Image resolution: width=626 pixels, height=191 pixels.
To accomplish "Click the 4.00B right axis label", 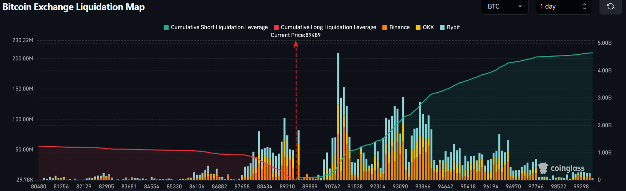I will click(605, 70).
